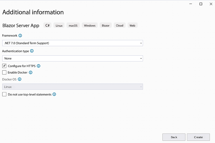Select the C# language tag
The width and height of the screenshot is (215, 143).
coord(47,25)
